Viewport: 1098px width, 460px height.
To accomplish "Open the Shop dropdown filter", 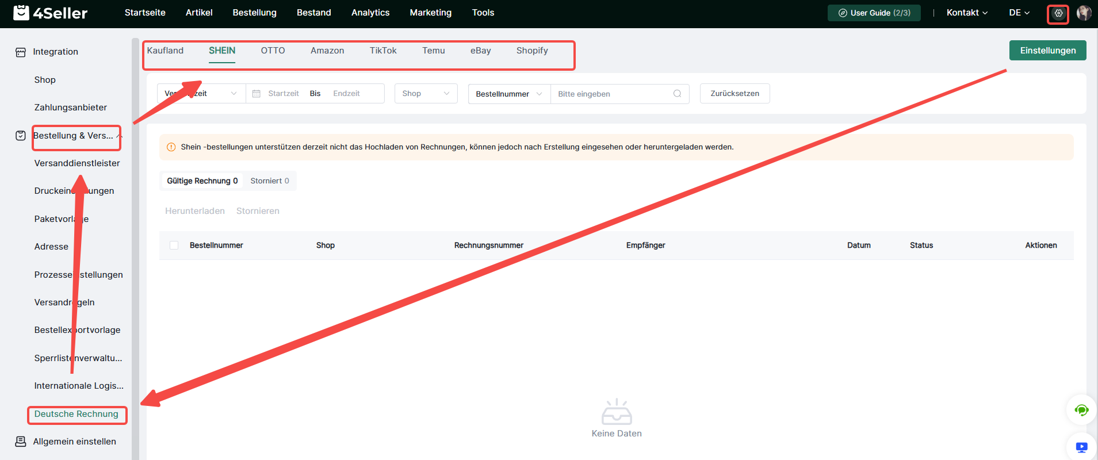I will tap(426, 94).
